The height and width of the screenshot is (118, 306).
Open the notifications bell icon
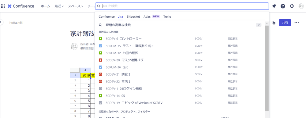pos(274,6)
